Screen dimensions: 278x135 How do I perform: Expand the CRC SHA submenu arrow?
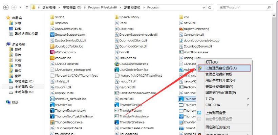tap(249, 105)
